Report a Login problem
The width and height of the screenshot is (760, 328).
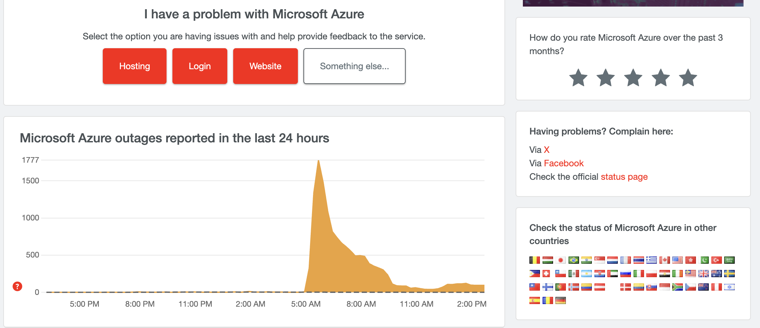tap(200, 66)
